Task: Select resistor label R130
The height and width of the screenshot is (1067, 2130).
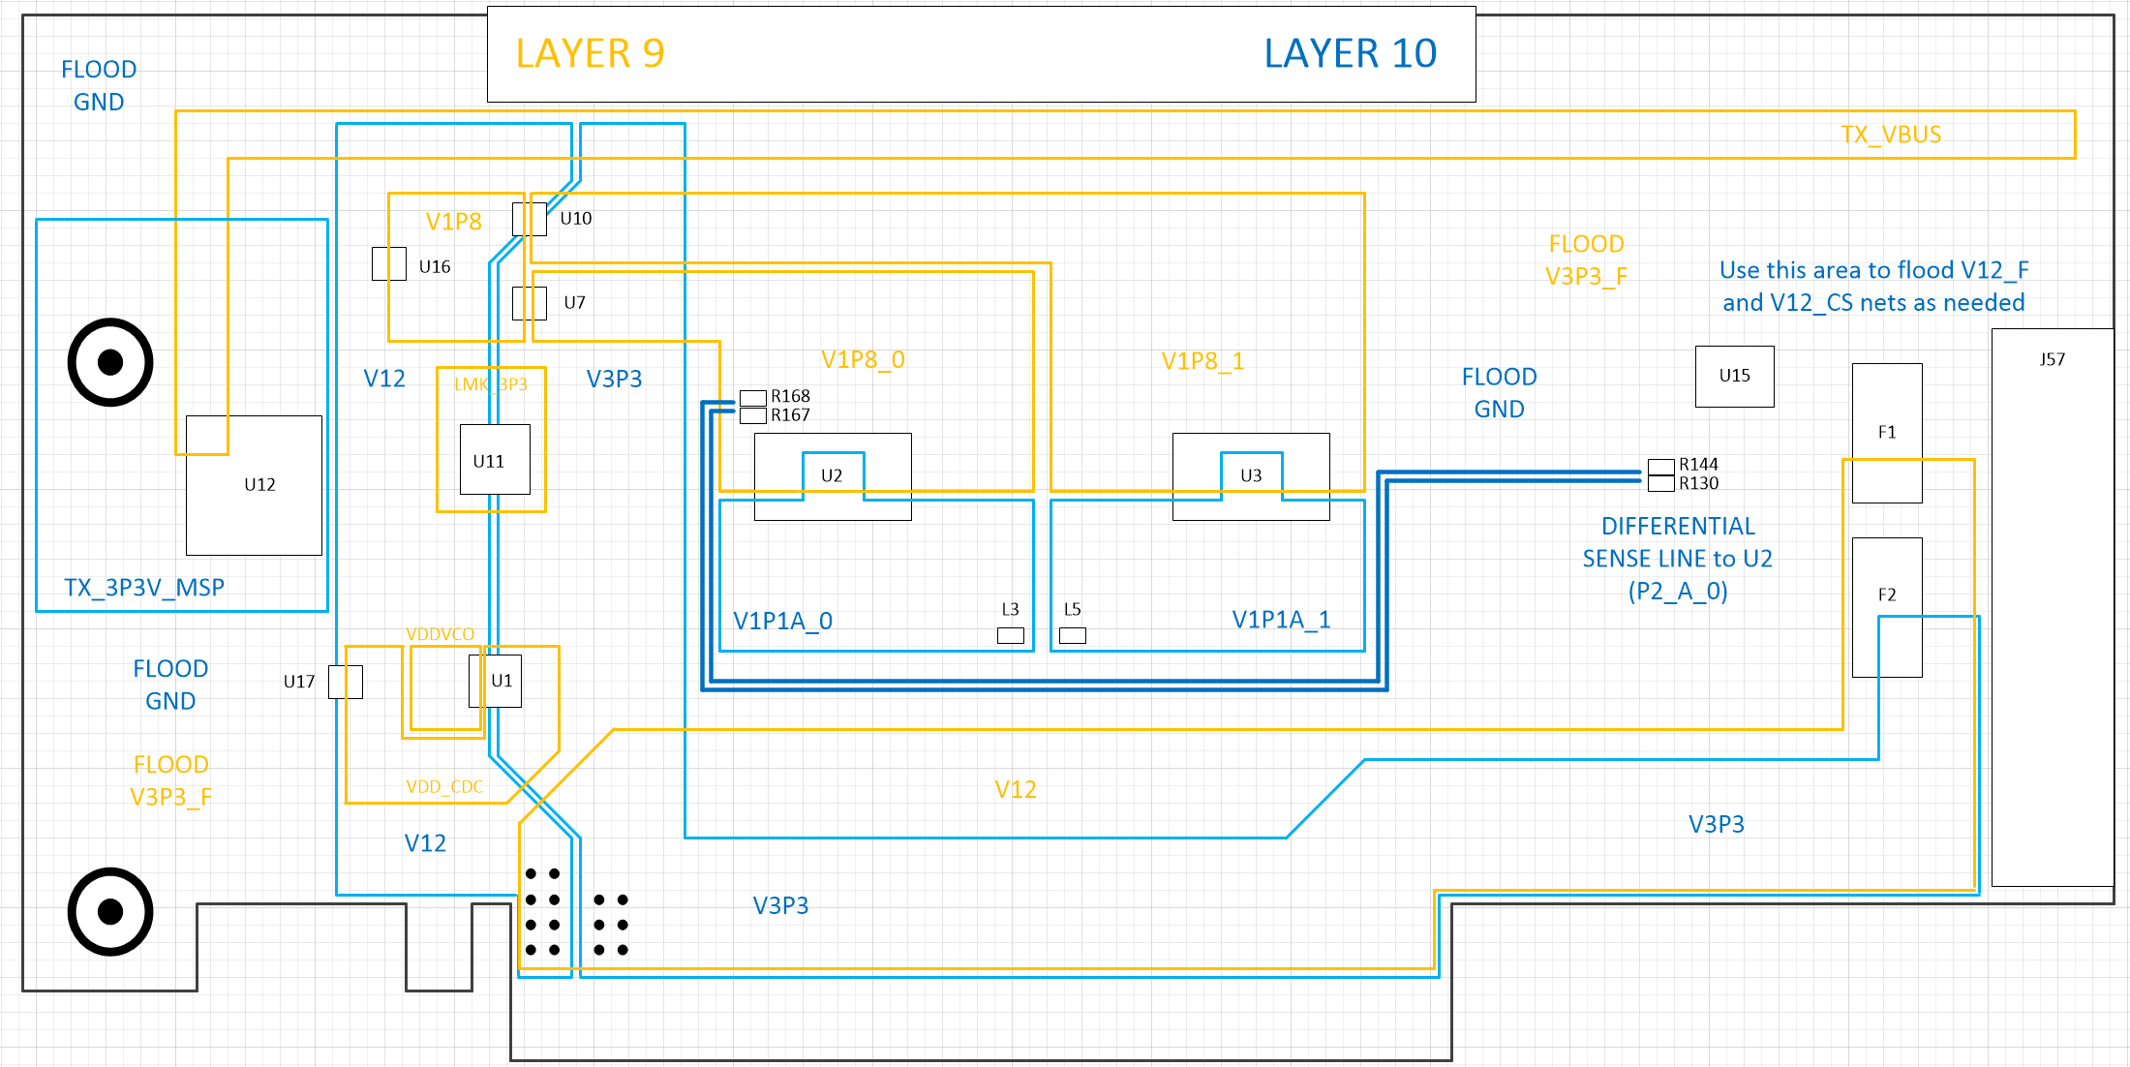Action: pos(1698,483)
